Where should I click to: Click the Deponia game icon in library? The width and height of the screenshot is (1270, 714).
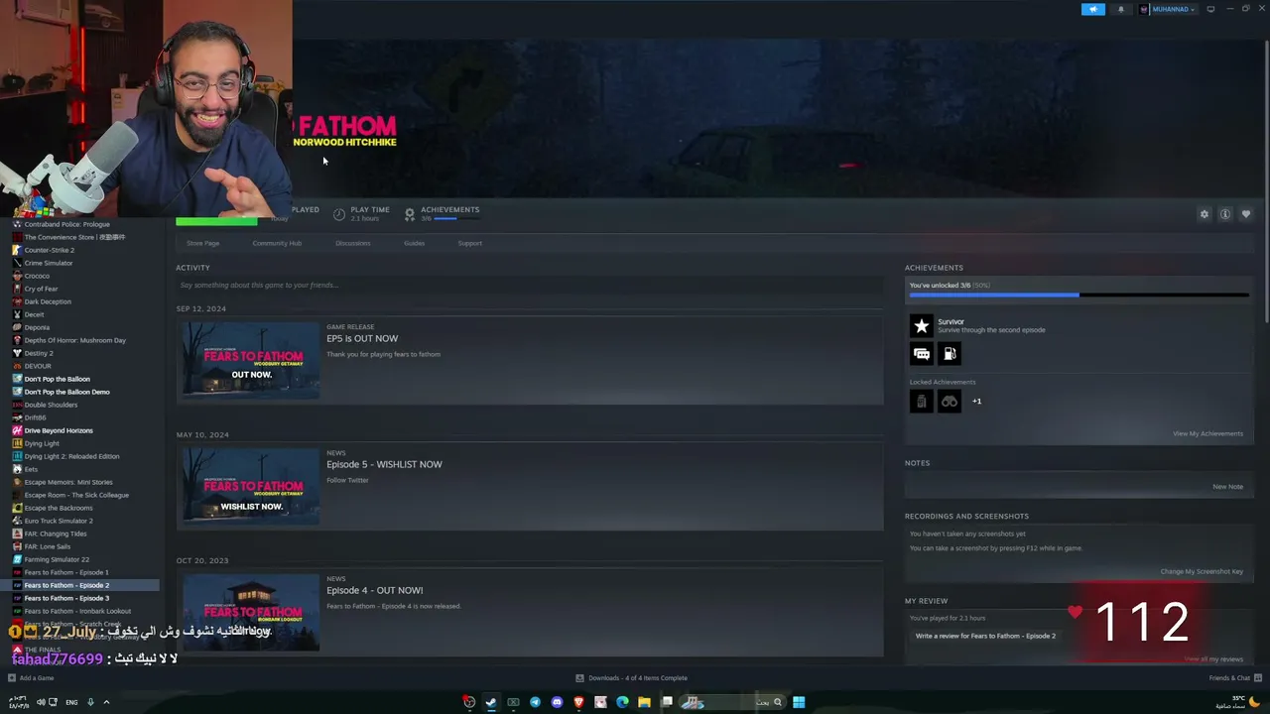[17, 327]
